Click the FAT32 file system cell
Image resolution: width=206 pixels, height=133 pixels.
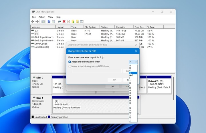[x=88, y=34]
